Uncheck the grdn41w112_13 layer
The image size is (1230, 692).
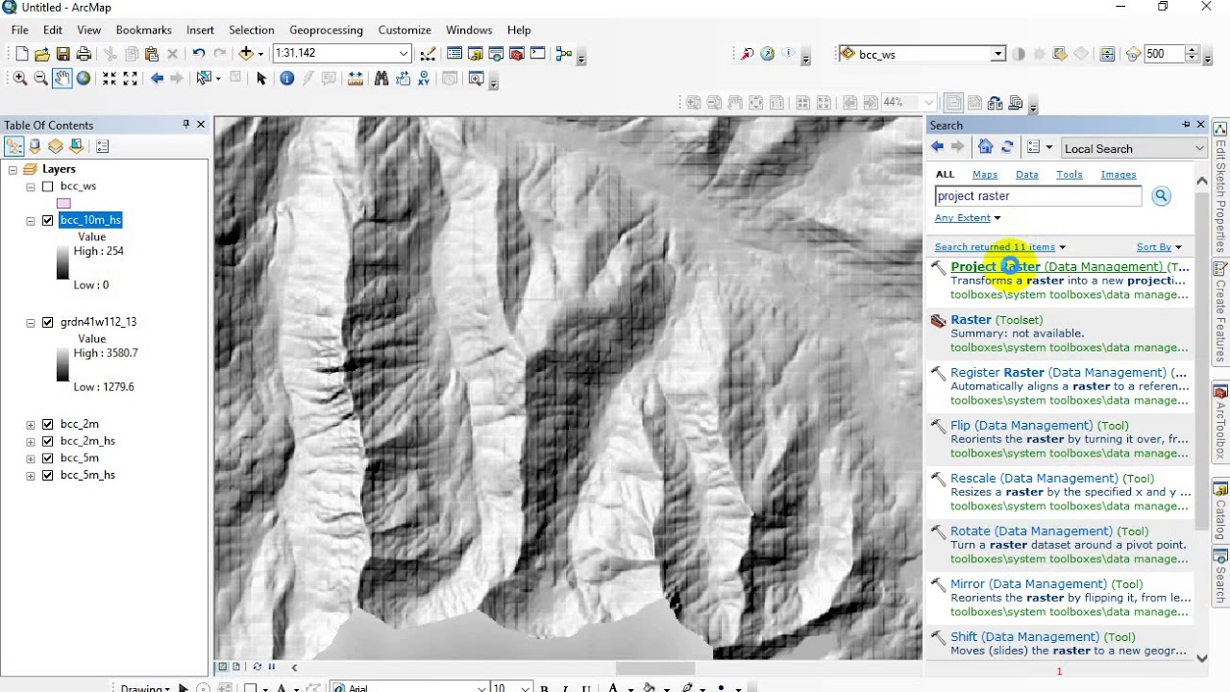click(x=48, y=322)
